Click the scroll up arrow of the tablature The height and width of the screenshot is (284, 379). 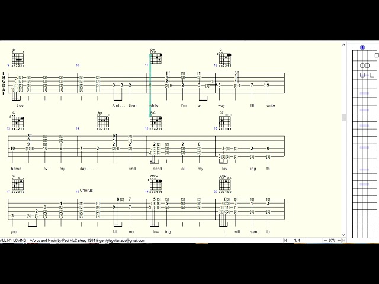click(x=343, y=45)
